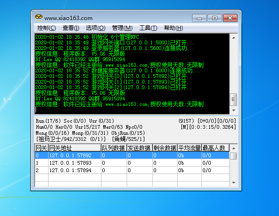Click the 网关地址 column header
The width and height of the screenshot is (279, 216).
pos(75,148)
